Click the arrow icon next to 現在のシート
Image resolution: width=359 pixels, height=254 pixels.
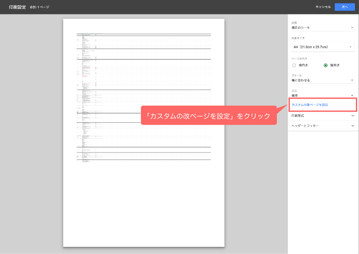[352, 28]
